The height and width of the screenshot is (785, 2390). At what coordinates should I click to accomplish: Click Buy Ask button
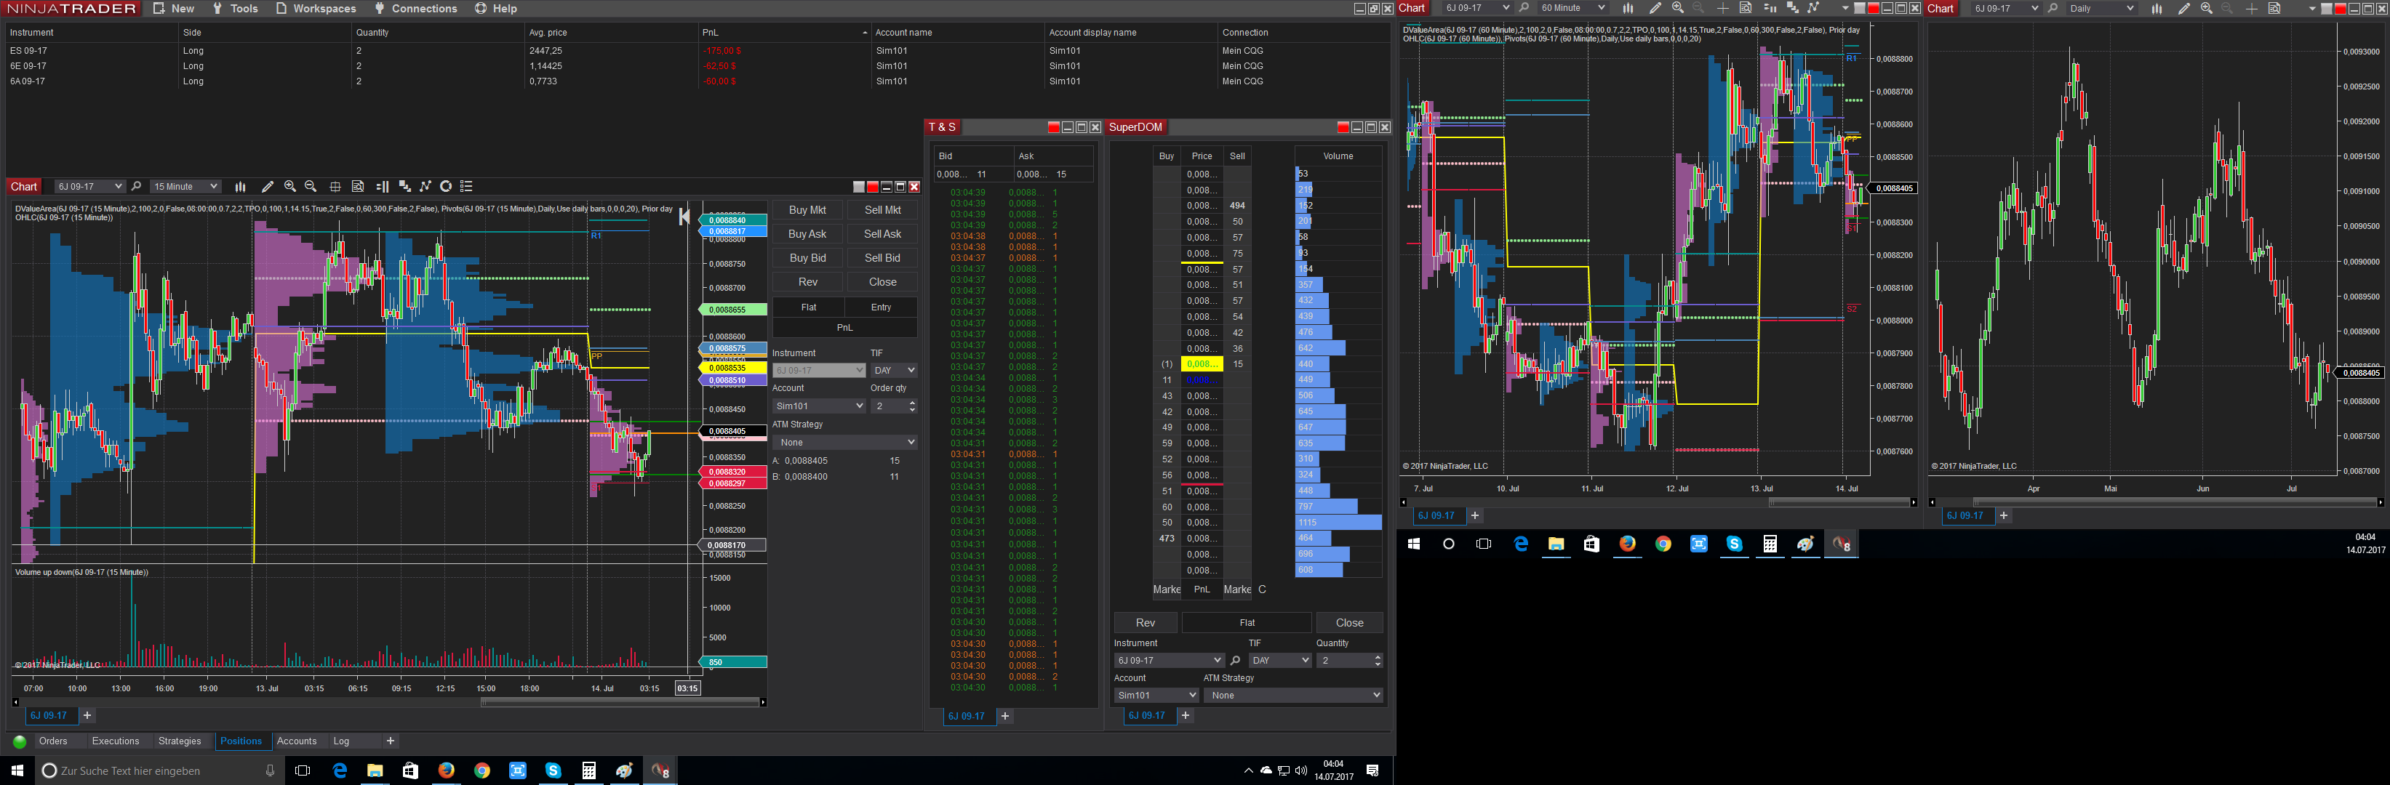click(807, 235)
